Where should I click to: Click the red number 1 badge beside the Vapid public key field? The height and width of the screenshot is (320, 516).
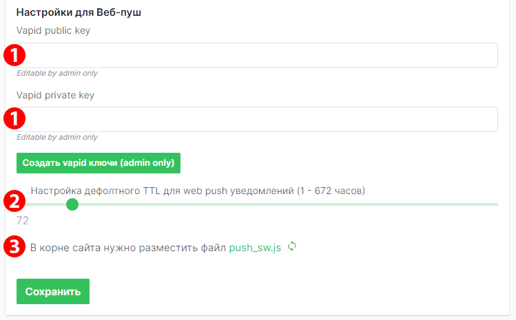coord(14,54)
